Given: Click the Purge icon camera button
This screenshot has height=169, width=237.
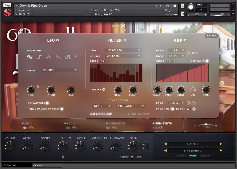Looking at the screenshot, I should point(168,6).
